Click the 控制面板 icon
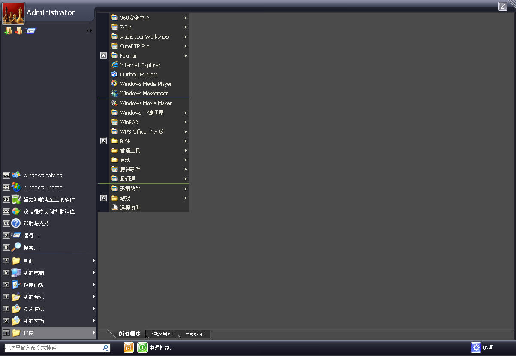The width and height of the screenshot is (516, 356). 16,285
